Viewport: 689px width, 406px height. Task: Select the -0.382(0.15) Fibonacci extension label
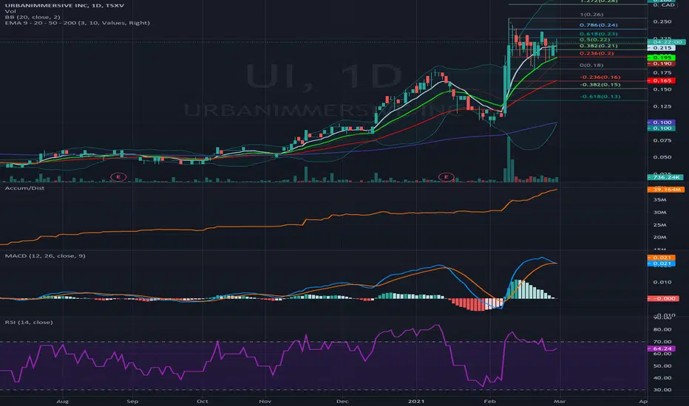(600, 84)
